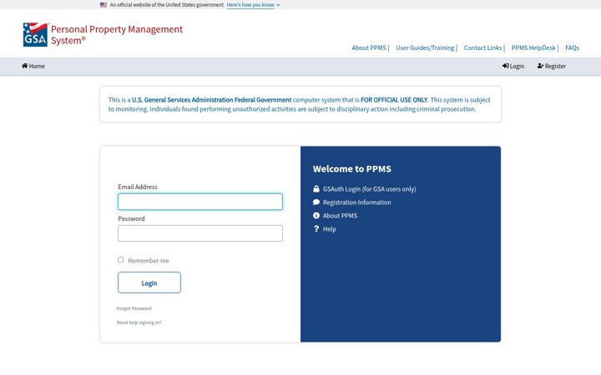Click the Login button under the form
Screen dimensions: 601x375
pyautogui.click(x=149, y=282)
